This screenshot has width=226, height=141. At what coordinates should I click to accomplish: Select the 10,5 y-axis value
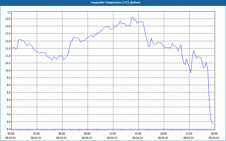pyautogui.click(x=8, y=63)
